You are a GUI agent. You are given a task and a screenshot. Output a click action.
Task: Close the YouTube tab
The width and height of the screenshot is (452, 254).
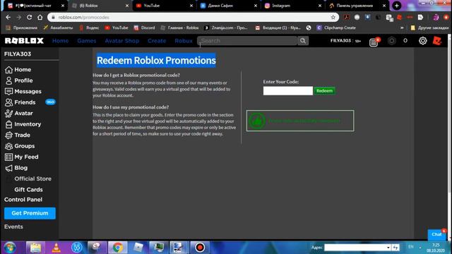(x=191, y=6)
